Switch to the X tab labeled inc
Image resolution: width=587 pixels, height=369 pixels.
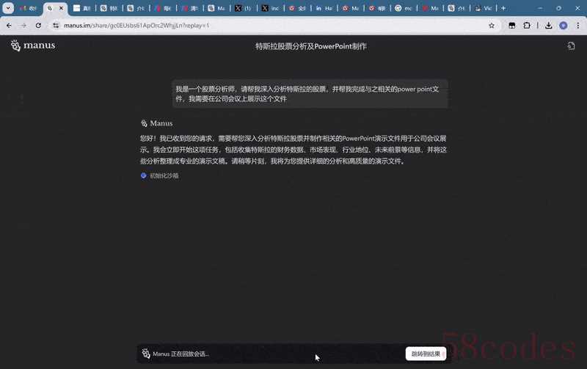pyautogui.click(x=270, y=8)
